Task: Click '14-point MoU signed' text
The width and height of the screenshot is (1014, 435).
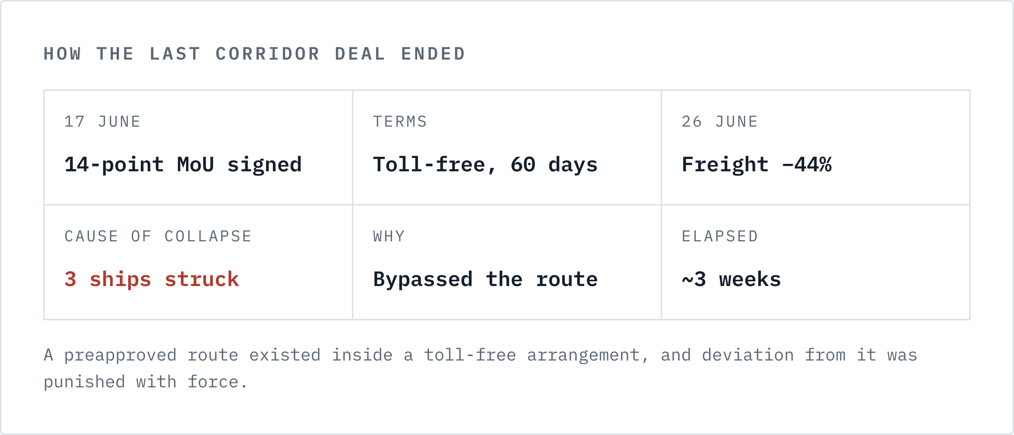Action: click(x=183, y=164)
